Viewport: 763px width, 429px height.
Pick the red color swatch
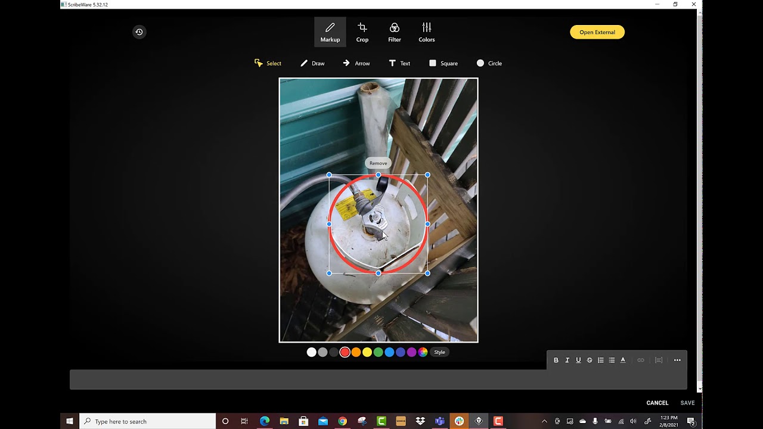pyautogui.click(x=345, y=352)
